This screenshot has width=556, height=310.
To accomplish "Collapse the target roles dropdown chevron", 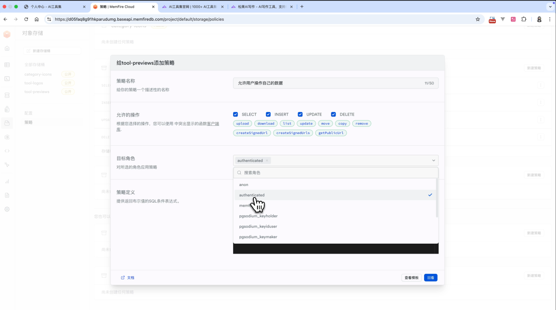I will [x=433, y=161].
